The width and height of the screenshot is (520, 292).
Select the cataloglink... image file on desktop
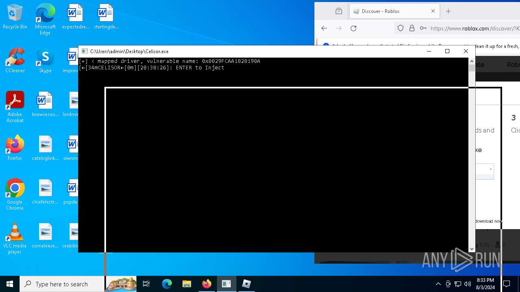pos(45,148)
